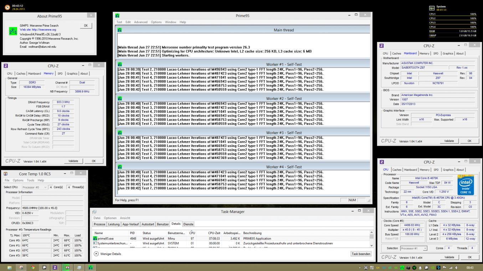Screen dimensions: 483x271
Task: Open Caches tab in CPU-Z Mainboard window
Action: pyautogui.click(x=396, y=53)
